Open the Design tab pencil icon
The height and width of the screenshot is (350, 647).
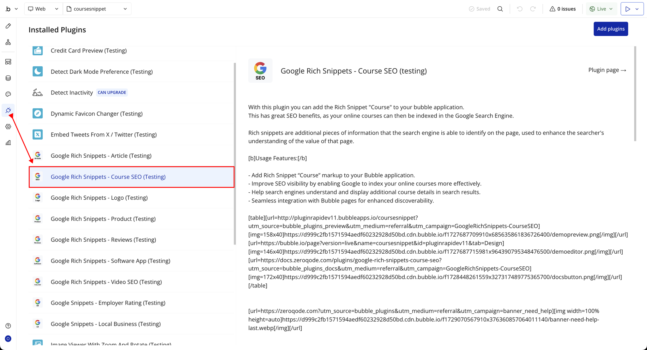(8, 26)
